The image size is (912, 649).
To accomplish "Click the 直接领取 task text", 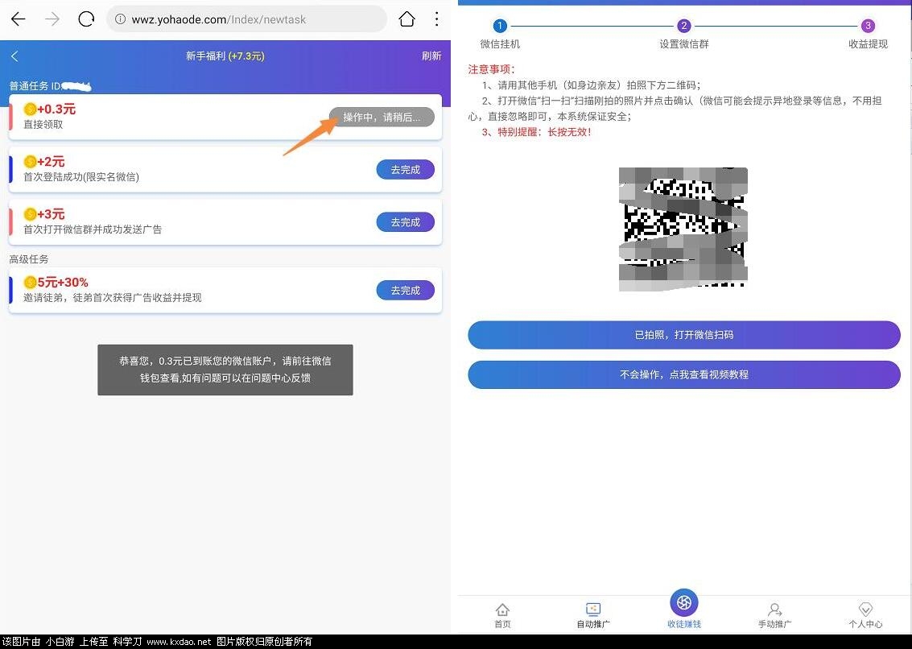I will [x=43, y=124].
